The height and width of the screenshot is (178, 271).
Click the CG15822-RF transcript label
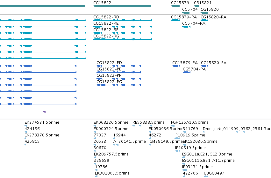(106, 30)
